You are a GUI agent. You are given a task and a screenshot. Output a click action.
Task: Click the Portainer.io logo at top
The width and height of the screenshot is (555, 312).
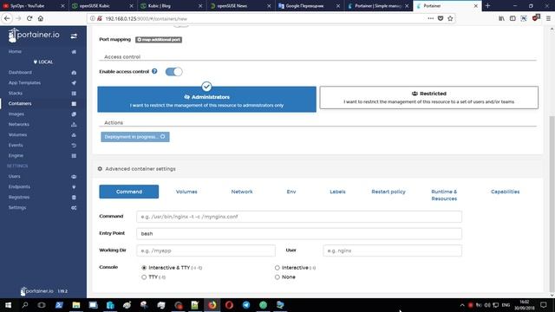point(34,35)
